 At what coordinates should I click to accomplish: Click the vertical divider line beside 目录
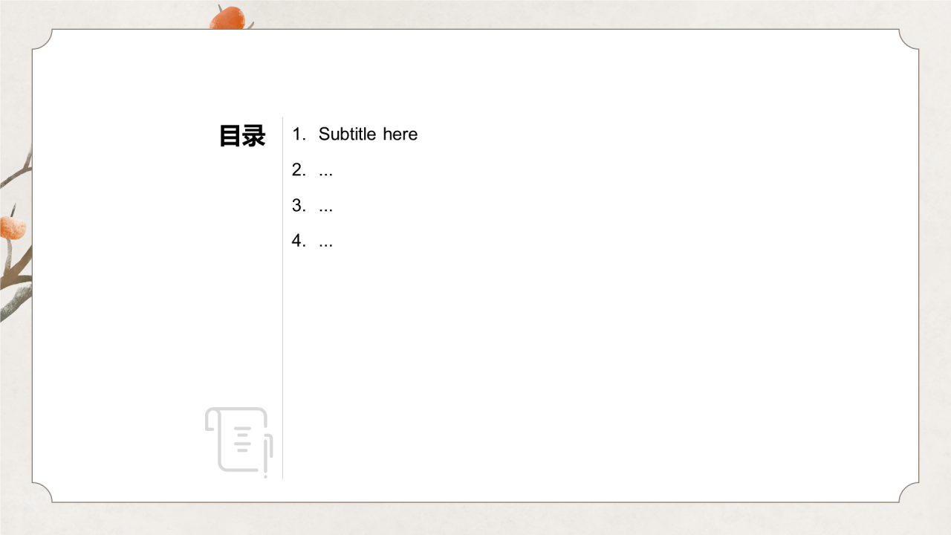tap(283, 297)
